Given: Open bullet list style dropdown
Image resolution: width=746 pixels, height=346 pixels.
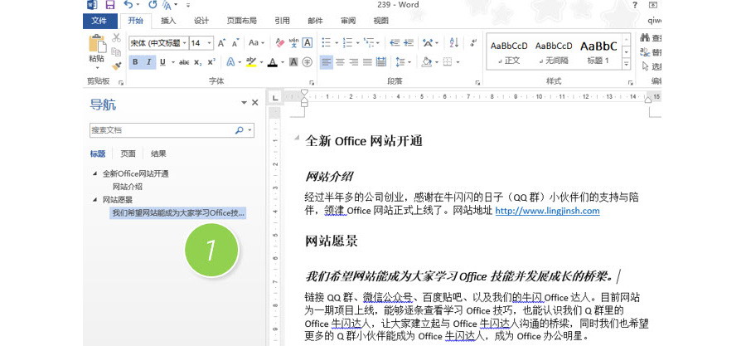Looking at the screenshot, I should pos(337,43).
